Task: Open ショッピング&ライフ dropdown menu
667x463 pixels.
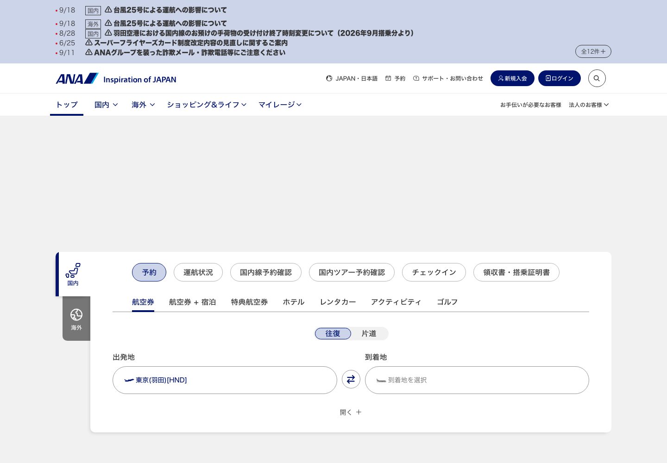Action: 207,105
